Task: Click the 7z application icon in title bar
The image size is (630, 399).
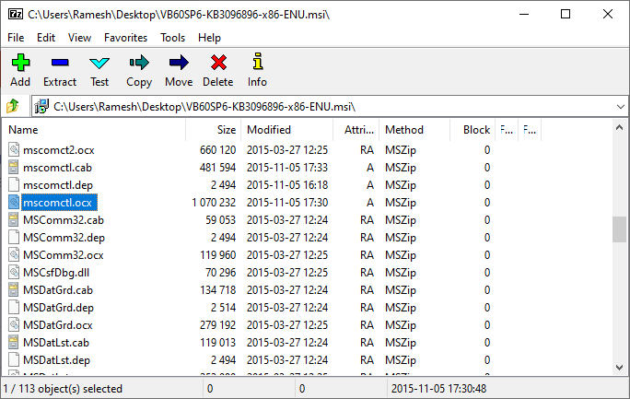Action: coord(16,15)
